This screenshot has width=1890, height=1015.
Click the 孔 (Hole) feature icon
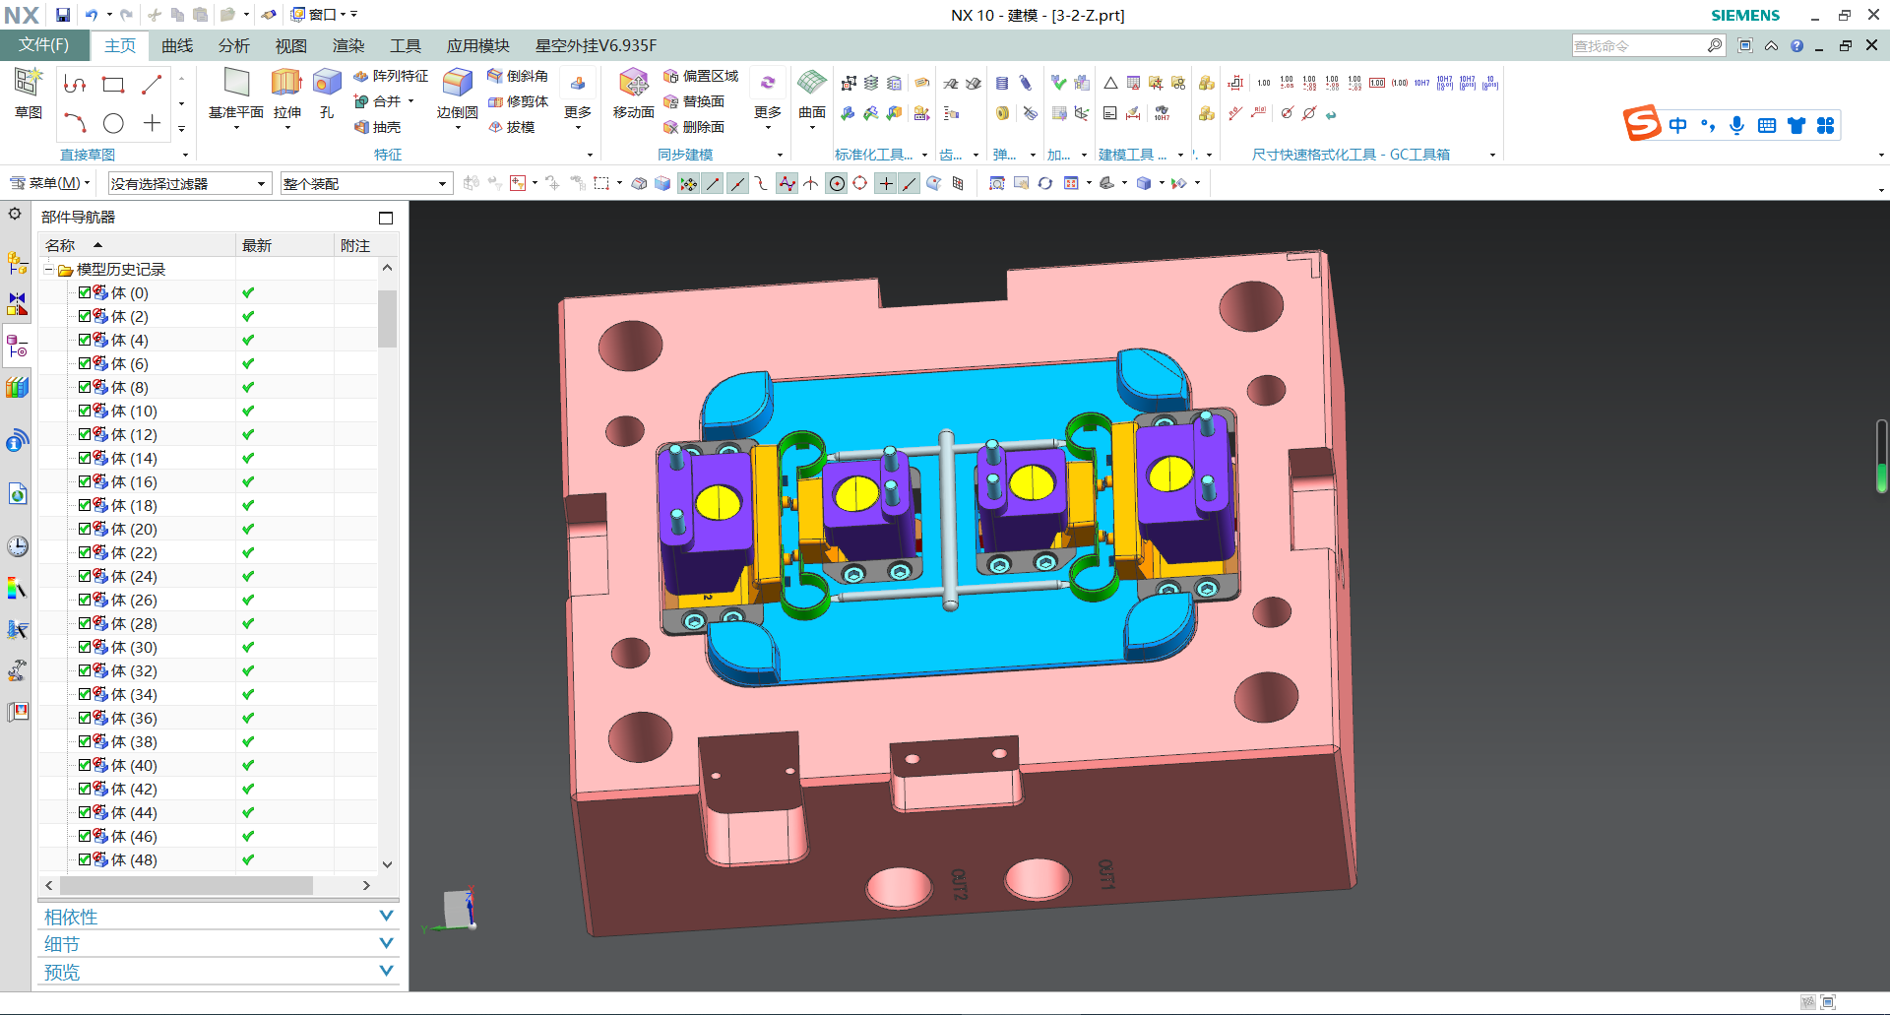pos(327,84)
